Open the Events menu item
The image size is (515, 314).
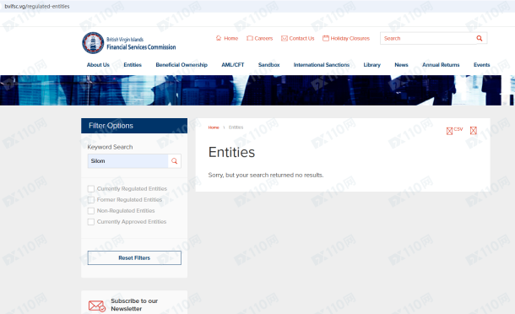pos(482,65)
